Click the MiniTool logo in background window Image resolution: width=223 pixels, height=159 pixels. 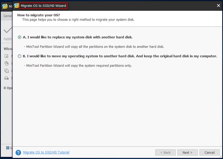(x=5, y=6)
